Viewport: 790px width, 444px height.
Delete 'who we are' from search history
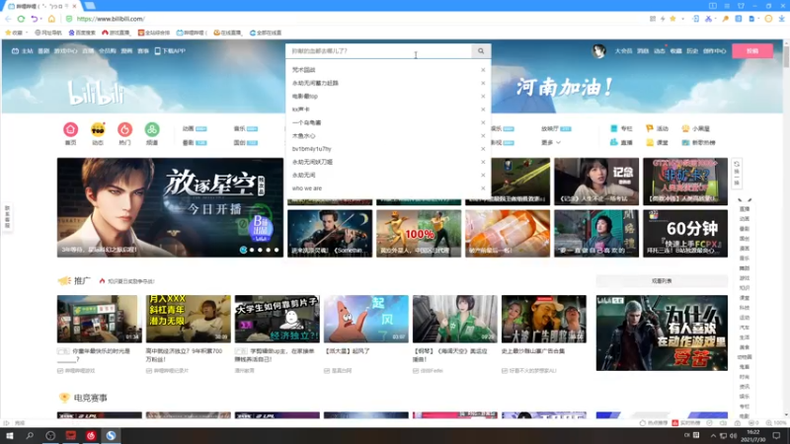483,188
